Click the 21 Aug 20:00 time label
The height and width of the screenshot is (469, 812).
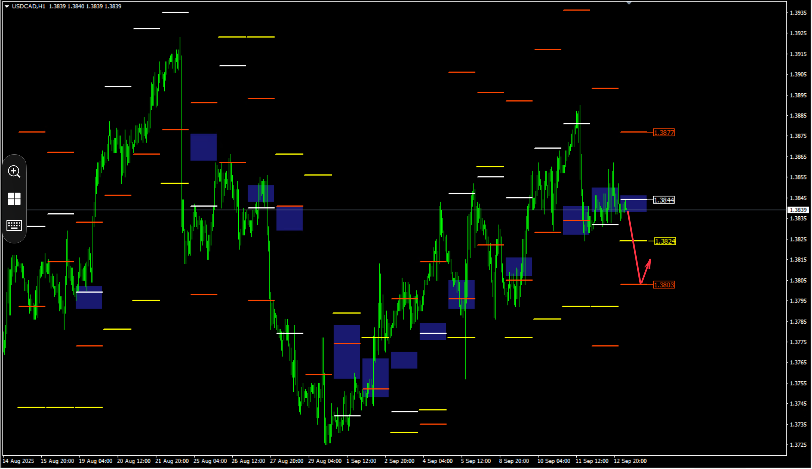click(172, 461)
